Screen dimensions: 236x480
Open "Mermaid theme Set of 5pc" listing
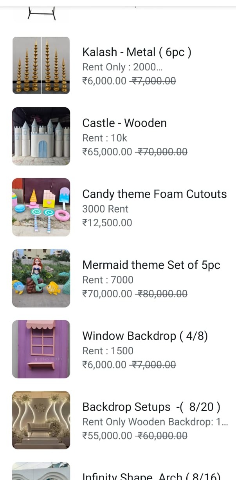coord(151,265)
